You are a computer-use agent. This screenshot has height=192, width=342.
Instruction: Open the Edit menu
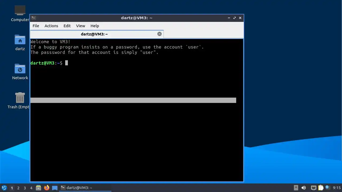point(67,26)
